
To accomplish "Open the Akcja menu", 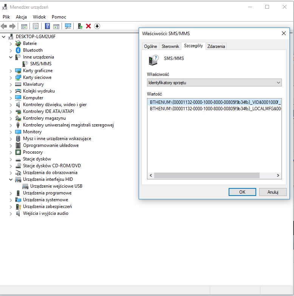I will [x=21, y=17].
